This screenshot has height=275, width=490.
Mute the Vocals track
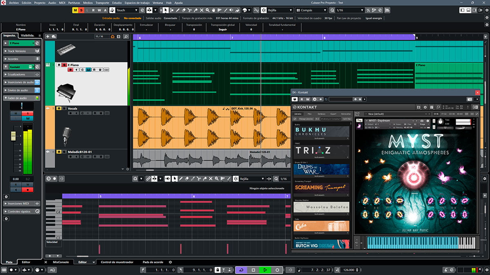tap(59, 108)
